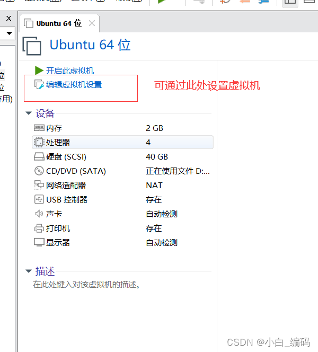Screen dimensions: 318x352
Task: Click the processor count value 4
Action: pos(148,142)
